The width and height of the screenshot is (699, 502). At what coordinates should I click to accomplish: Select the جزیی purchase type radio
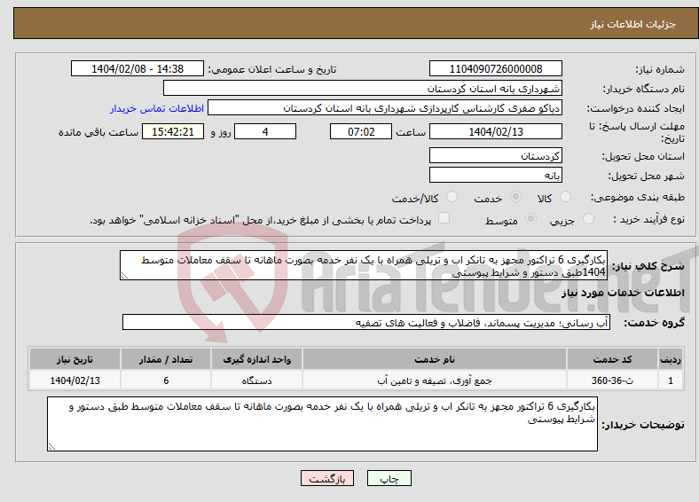588,218
